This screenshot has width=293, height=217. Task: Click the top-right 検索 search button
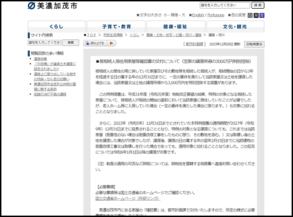click(x=258, y=5)
